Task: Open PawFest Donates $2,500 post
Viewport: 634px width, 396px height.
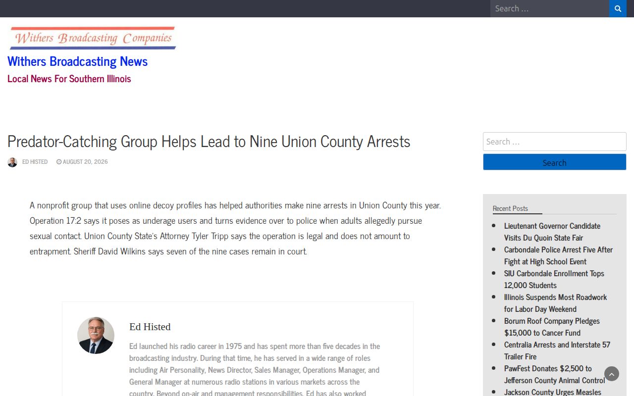Action: pyautogui.click(x=555, y=374)
